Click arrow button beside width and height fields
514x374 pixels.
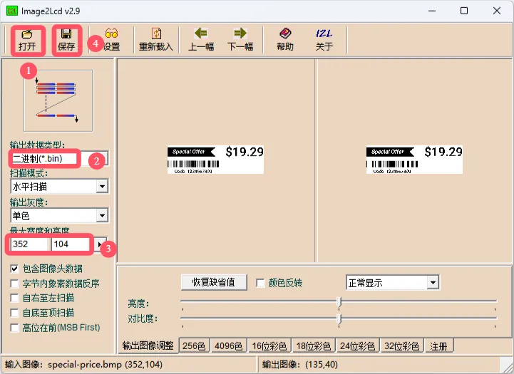click(x=101, y=244)
